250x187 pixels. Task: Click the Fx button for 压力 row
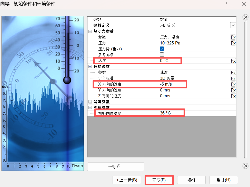(x=233, y=43)
